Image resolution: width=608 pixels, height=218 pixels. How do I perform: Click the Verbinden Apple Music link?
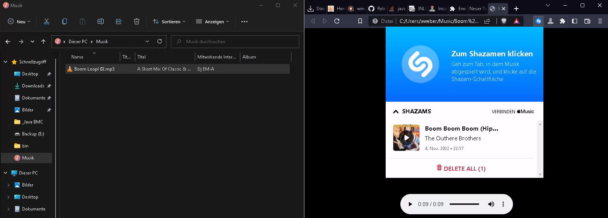pos(513,111)
